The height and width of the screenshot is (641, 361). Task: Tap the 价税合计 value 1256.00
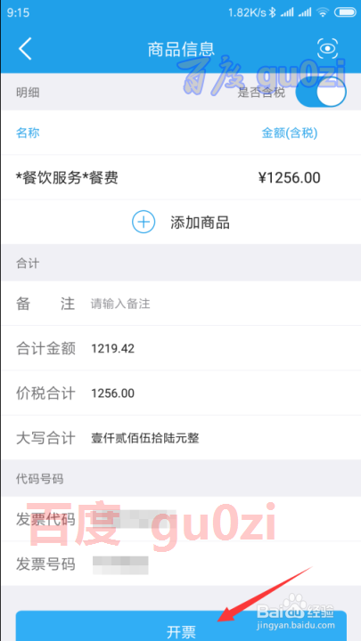tap(113, 394)
